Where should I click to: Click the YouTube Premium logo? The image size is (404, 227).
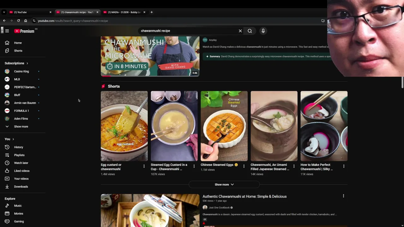pyautogui.click(x=24, y=31)
